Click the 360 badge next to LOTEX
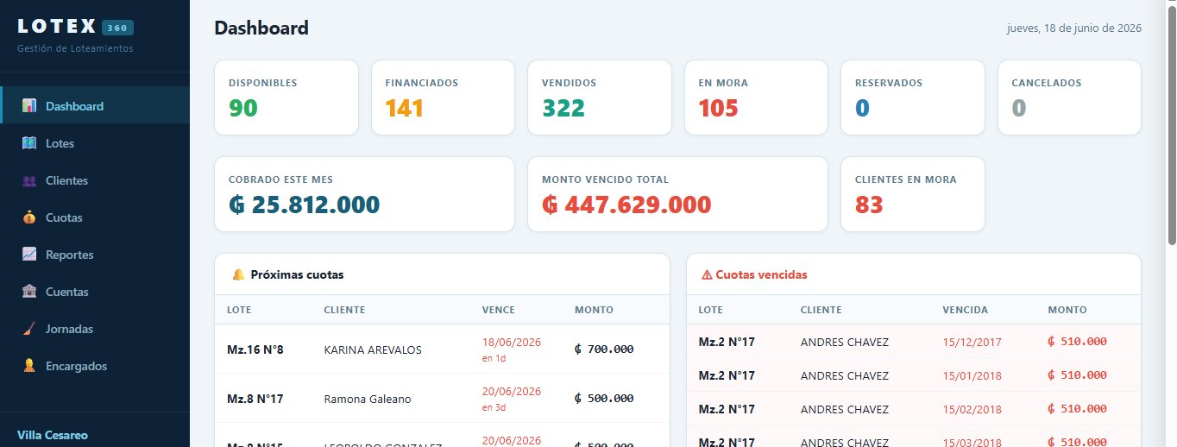This screenshot has width=1177, height=447. click(x=117, y=28)
